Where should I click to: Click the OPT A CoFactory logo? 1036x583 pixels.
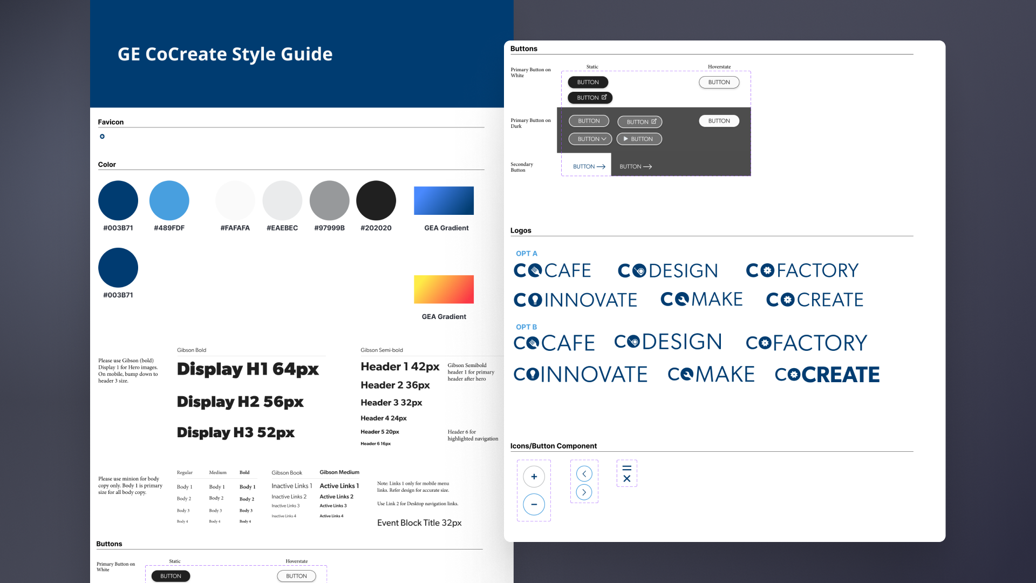pos(802,270)
